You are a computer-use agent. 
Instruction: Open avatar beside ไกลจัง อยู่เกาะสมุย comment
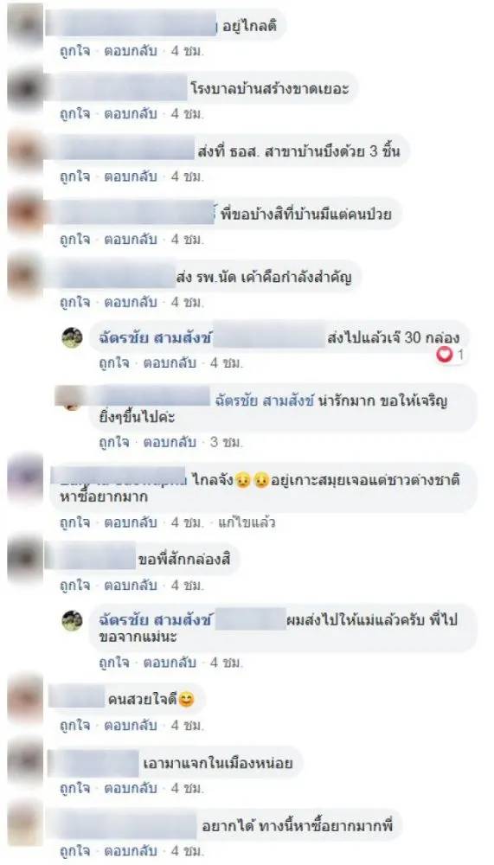point(25,477)
